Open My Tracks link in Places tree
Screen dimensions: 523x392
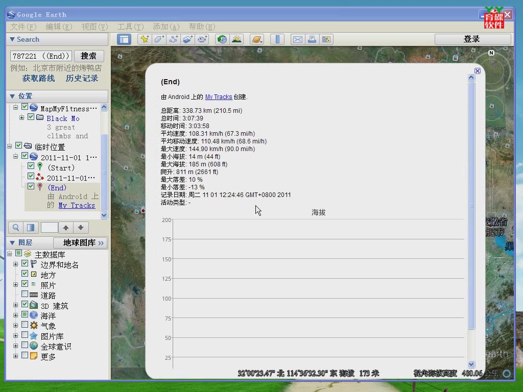click(77, 206)
